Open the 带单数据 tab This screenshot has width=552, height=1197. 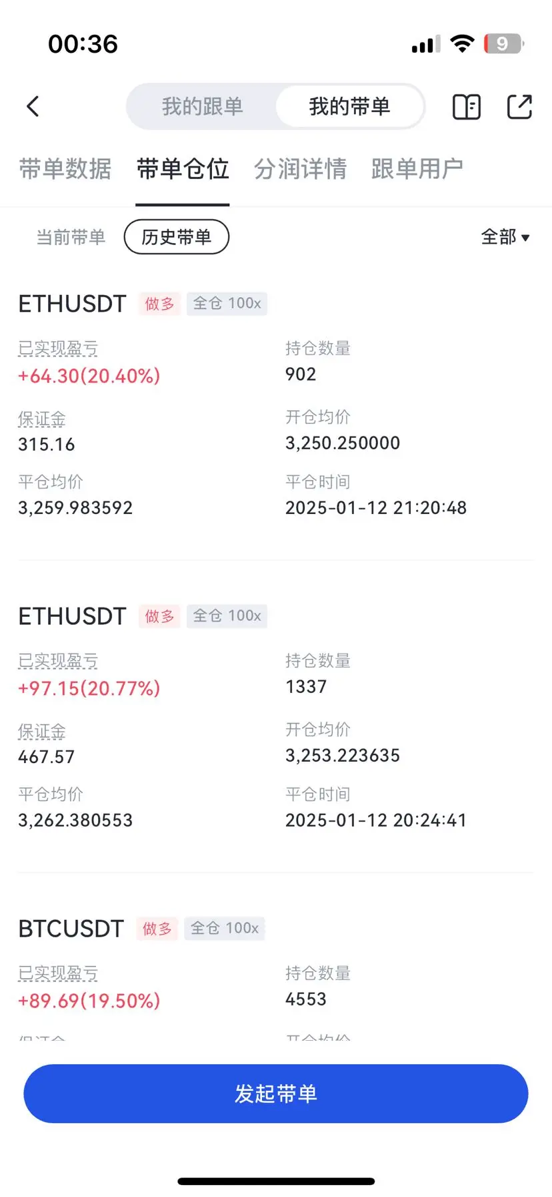[65, 169]
